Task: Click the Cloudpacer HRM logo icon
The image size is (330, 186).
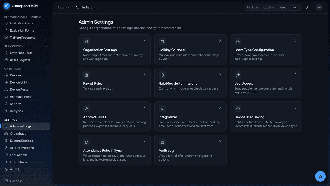Action: coord(7,6)
